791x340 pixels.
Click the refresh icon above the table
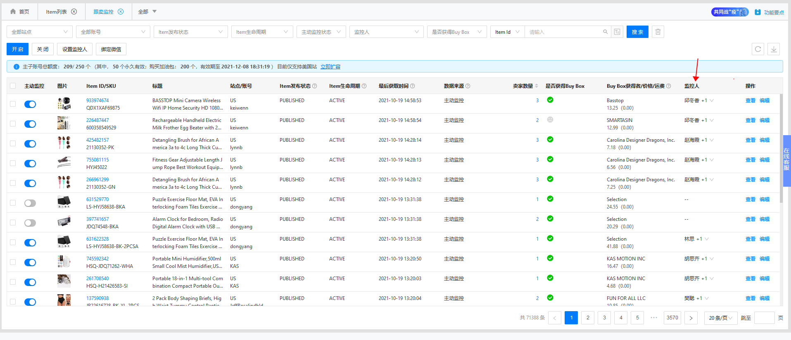(x=758, y=49)
